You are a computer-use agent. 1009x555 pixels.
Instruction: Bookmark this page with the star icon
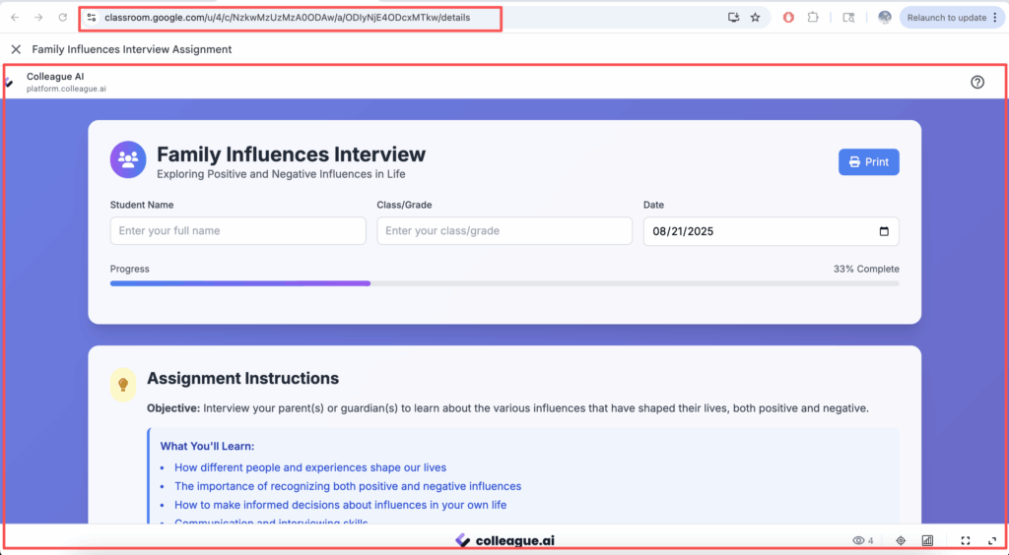[755, 18]
